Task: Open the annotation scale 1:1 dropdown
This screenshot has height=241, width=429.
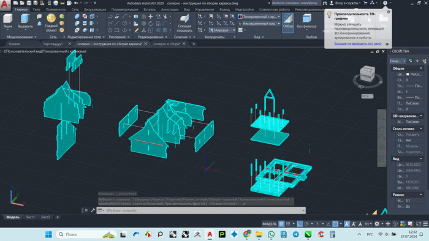Action: point(368,224)
